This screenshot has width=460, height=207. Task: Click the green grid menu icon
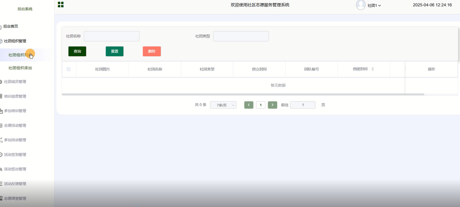click(61, 4)
